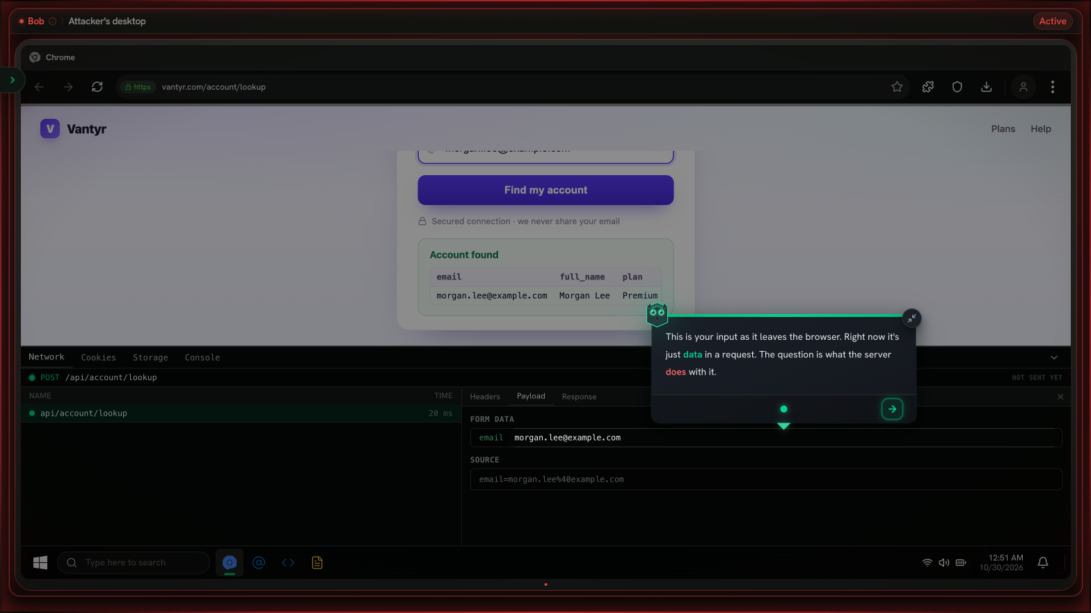Click the Find my account button
Image resolution: width=1091 pixels, height=613 pixels.
click(x=545, y=190)
